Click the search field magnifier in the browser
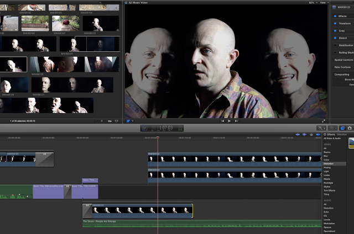 100,3
